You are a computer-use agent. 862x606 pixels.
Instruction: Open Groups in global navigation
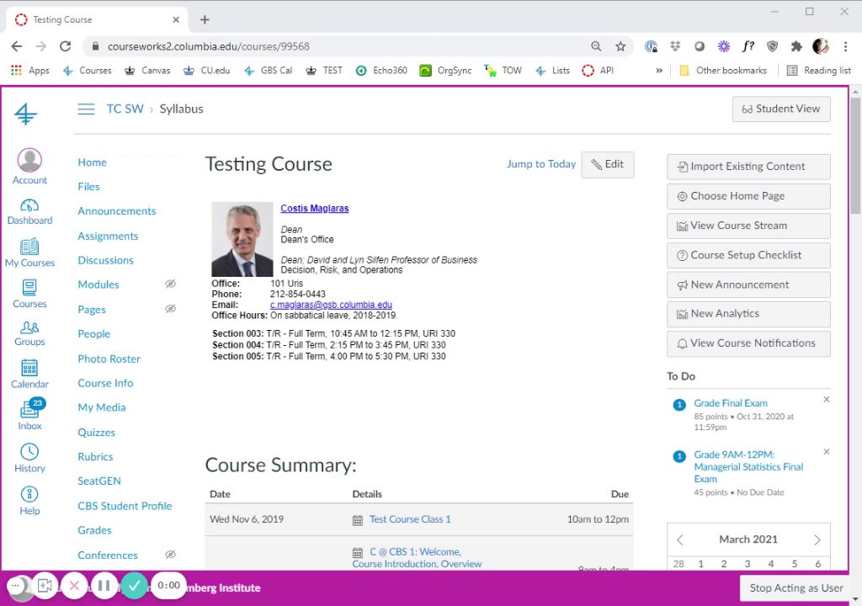pyautogui.click(x=29, y=334)
